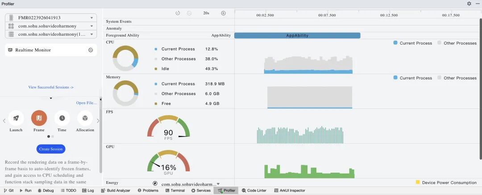Click the FPS gauge showing 90
The height and width of the screenshot is (195, 482).
168,128
